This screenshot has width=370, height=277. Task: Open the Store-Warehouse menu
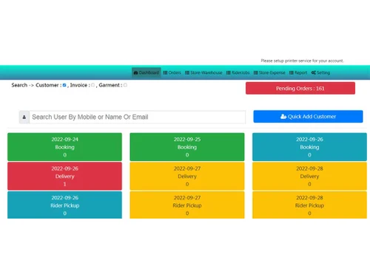(x=203, y=72)
